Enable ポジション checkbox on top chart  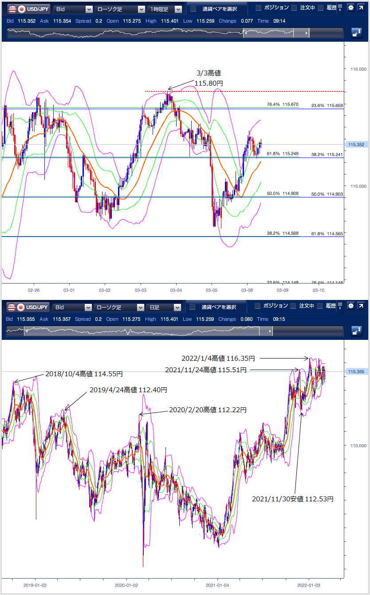[x=258, y=8]
